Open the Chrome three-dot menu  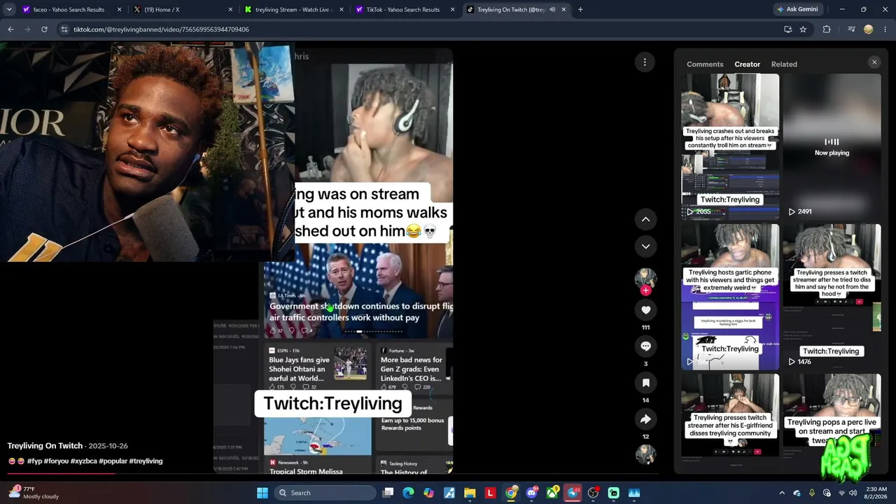click(885, 29)
